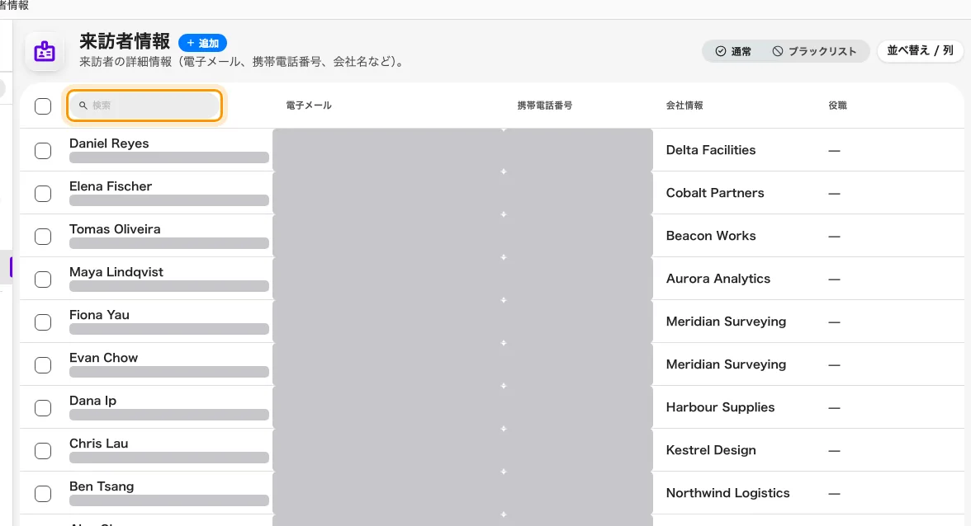
Task: Select the 通常 filter tab
Action: (x=733, y=51)
